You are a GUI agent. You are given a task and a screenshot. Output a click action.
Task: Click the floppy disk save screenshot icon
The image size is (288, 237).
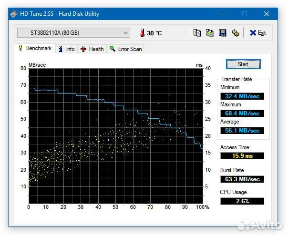tap(222, 33)
